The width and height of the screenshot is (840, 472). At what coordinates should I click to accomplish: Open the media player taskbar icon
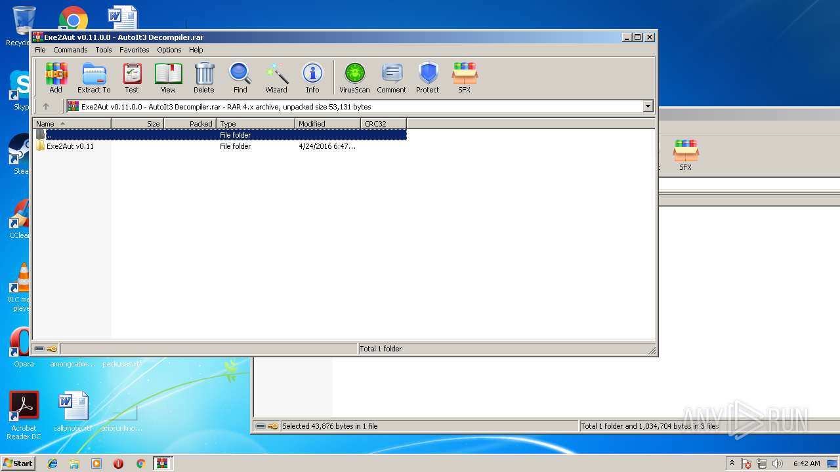(96, 463)
